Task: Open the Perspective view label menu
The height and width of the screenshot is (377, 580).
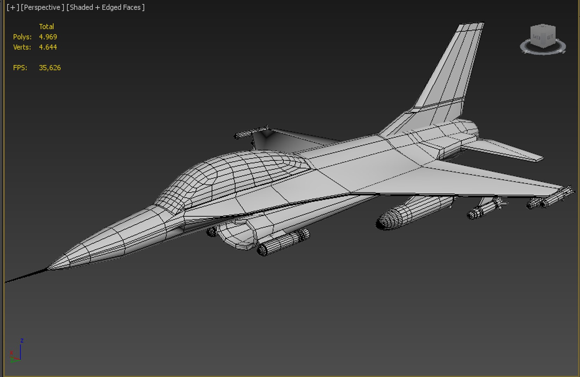Action: [42, 7]
